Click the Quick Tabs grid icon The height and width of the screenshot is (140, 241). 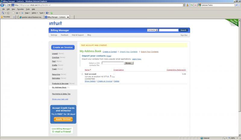(x=14, y=17)
